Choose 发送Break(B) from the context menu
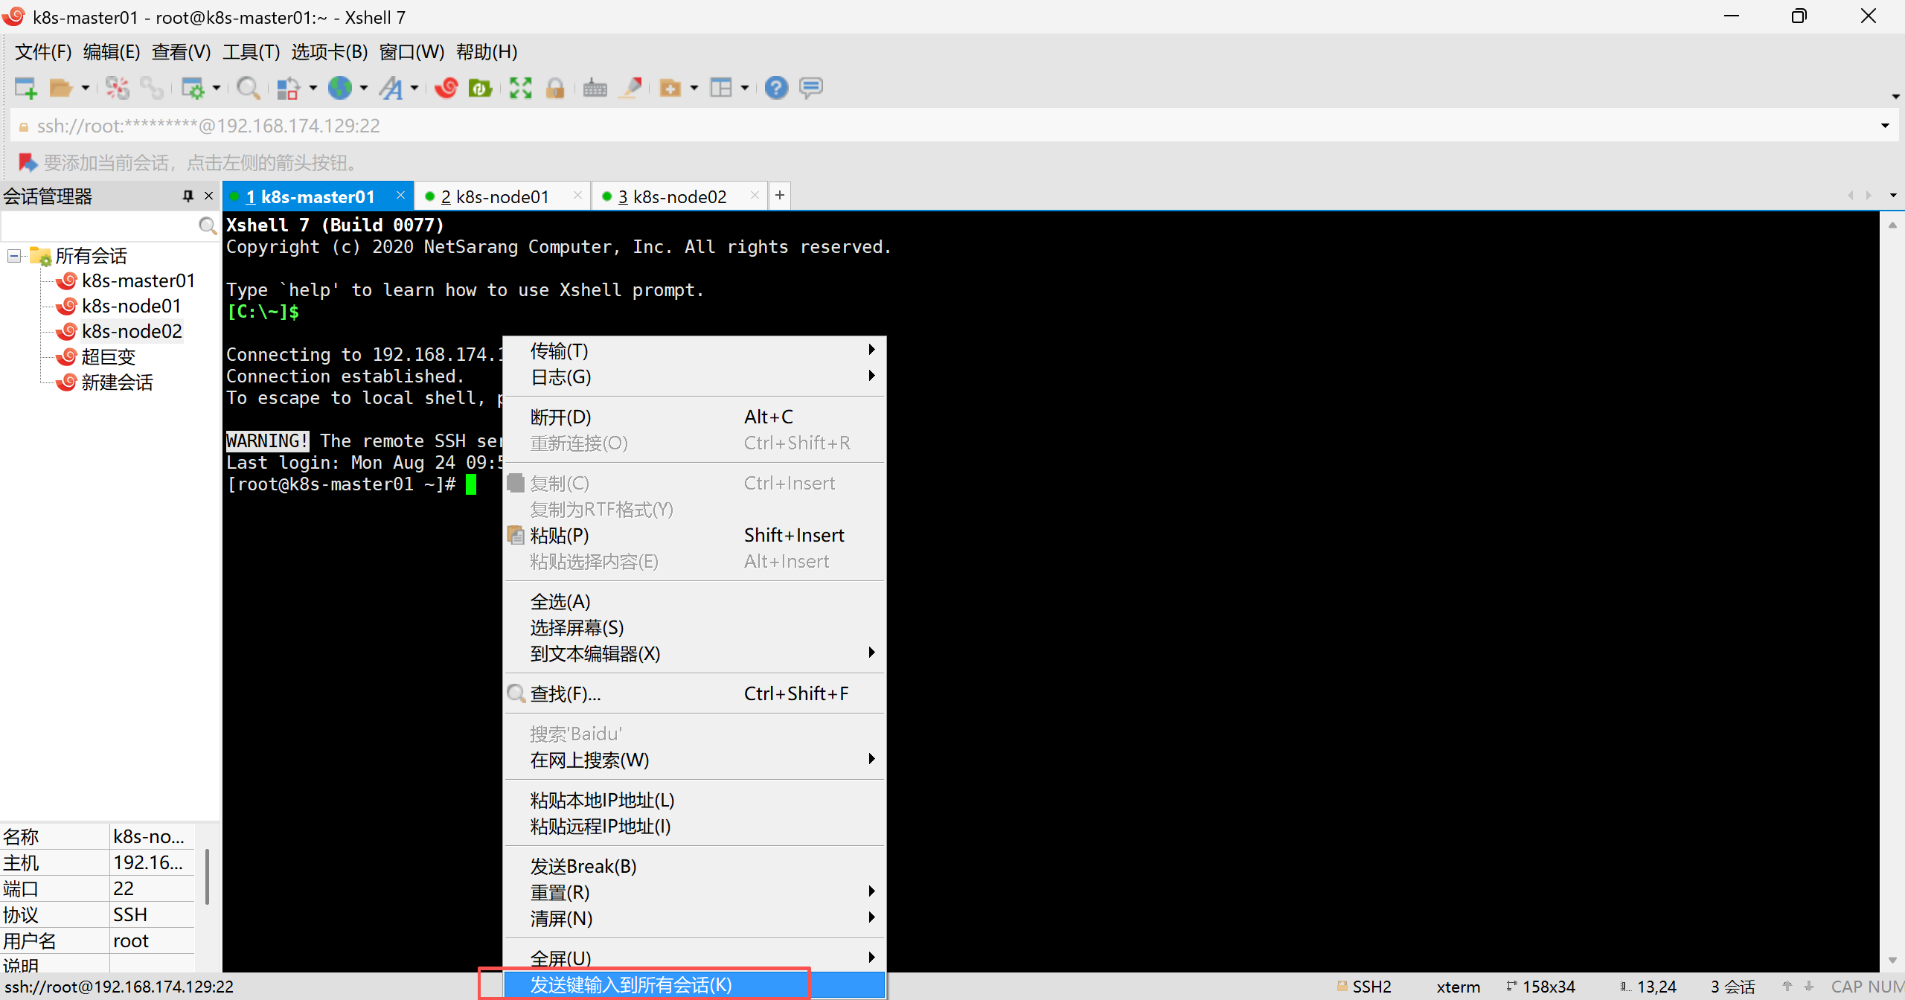This screenshot has height=1000, width=1905. tap(695, 866)
